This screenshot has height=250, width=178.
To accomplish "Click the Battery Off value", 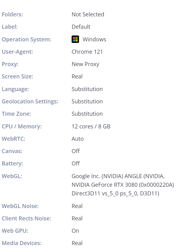I will click(76, 163).
